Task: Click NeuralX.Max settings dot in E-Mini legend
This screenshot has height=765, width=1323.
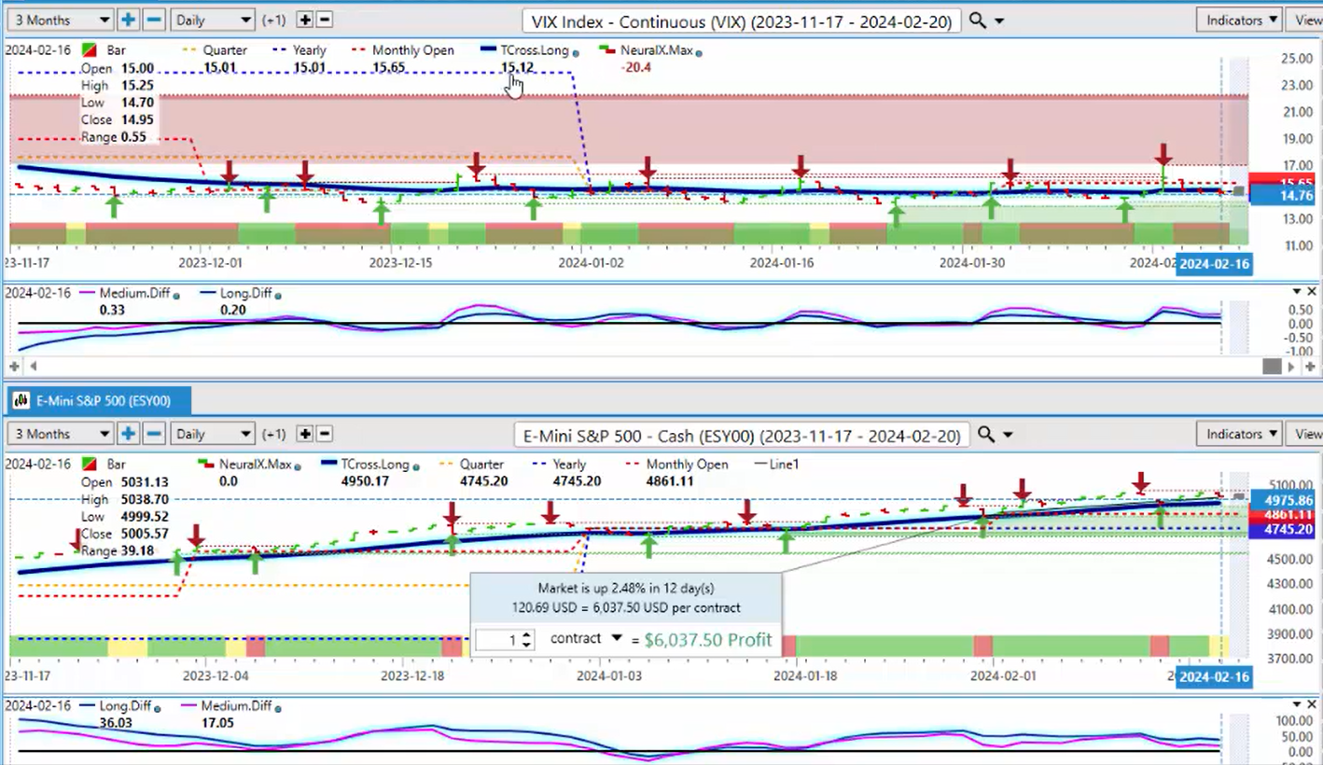Action: 299,467
